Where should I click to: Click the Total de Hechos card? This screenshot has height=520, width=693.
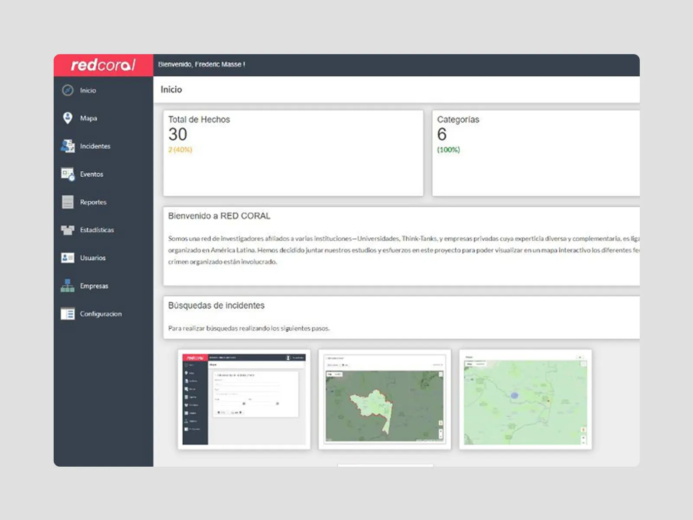tap(293, 153)
